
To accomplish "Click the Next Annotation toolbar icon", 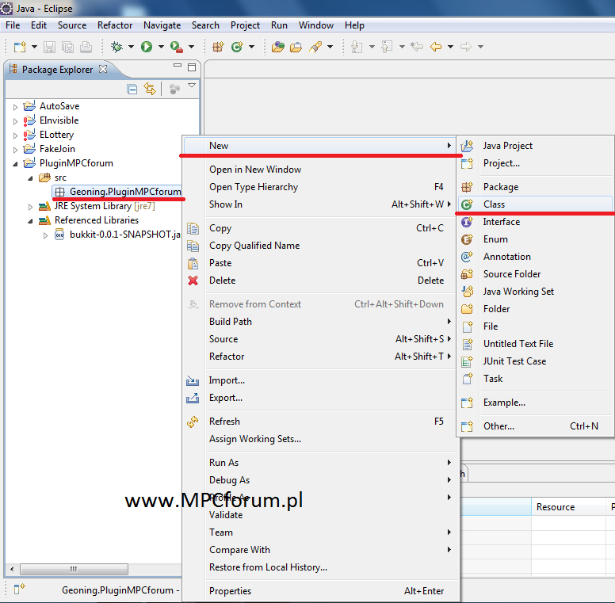I will 357,47.
